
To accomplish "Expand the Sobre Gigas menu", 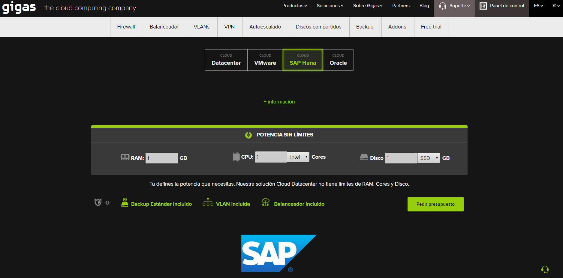I will [368, 6].
